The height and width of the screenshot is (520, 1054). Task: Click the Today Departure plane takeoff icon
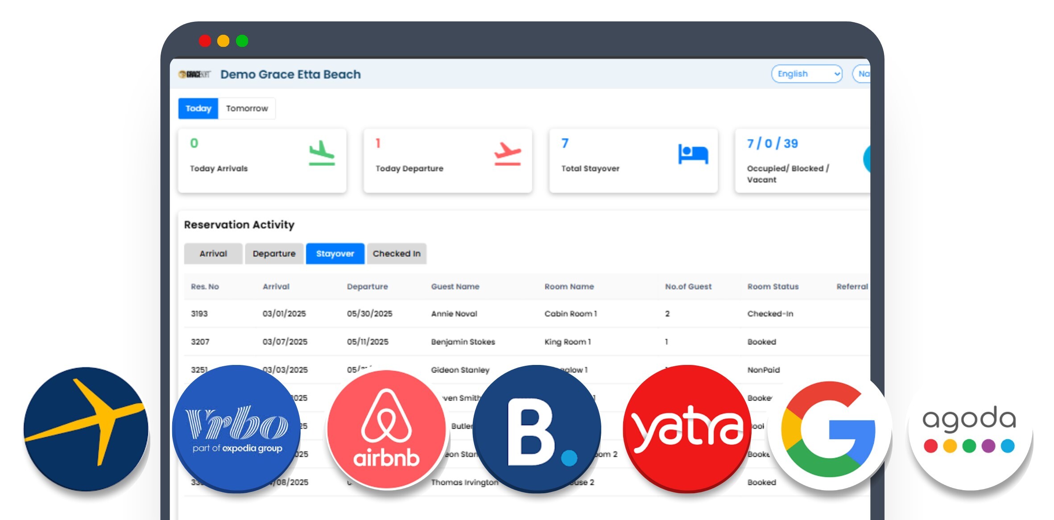[x=507, y=153]
